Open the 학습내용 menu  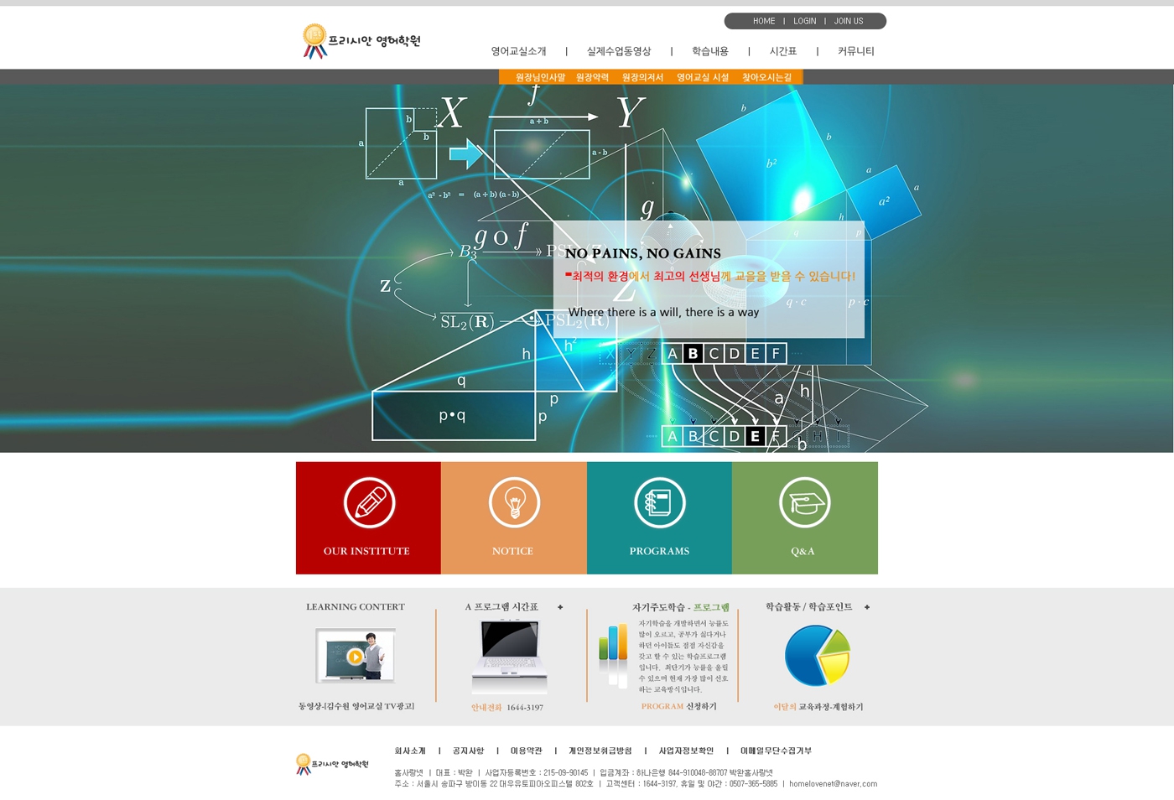coord(710,51)
